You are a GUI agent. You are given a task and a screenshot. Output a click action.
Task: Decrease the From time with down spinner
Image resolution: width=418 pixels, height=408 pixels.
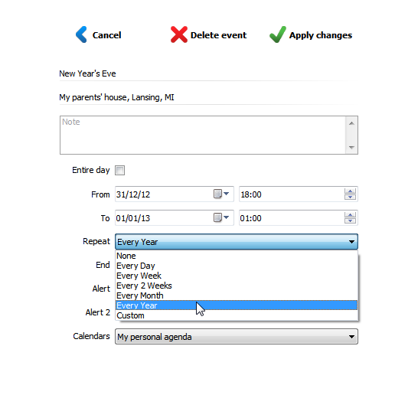coord(350,197)
